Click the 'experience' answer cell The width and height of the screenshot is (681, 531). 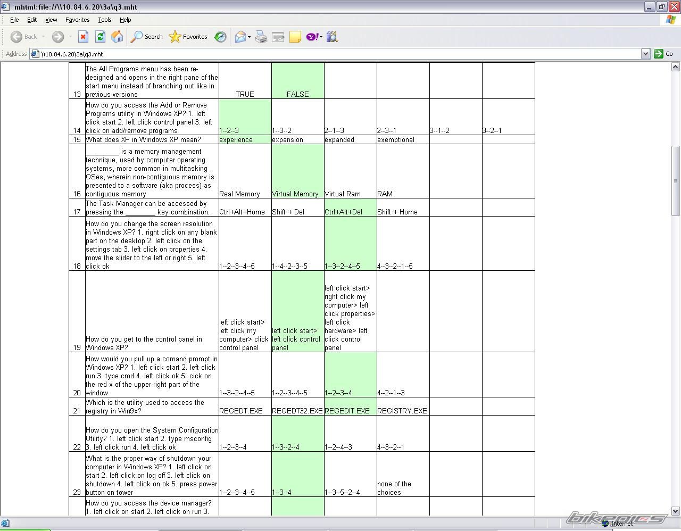pyautogui.click(x=245, y=139)
